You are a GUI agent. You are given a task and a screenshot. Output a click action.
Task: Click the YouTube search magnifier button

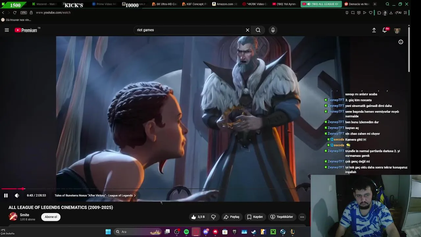click(258, 30)
